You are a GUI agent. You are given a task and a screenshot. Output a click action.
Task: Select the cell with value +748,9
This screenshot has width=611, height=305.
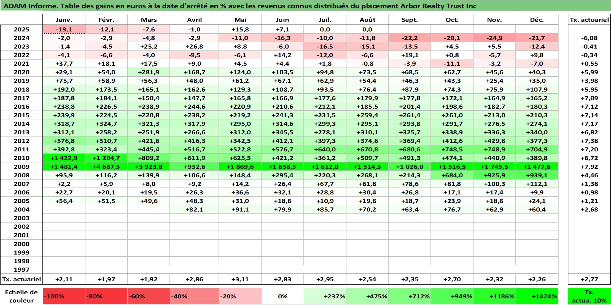point(494,149)
